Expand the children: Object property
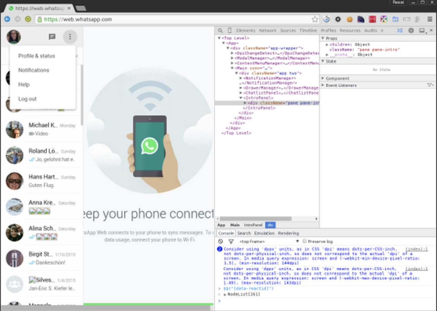The height and width of the screenshot is (311, 437). [x=327, y=45]
